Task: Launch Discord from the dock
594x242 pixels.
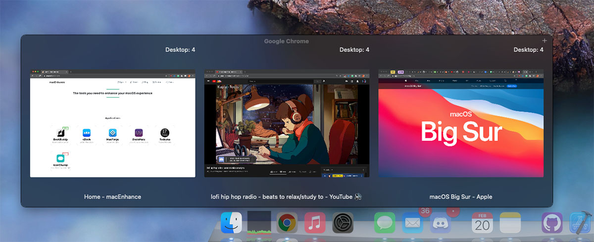Action: tap(441, 223)
